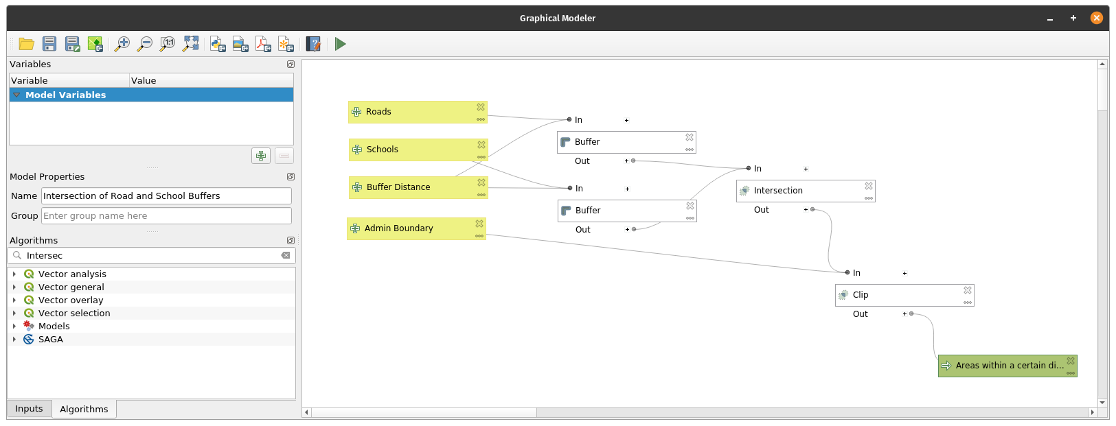Export model as Python script

coord(218,44)
